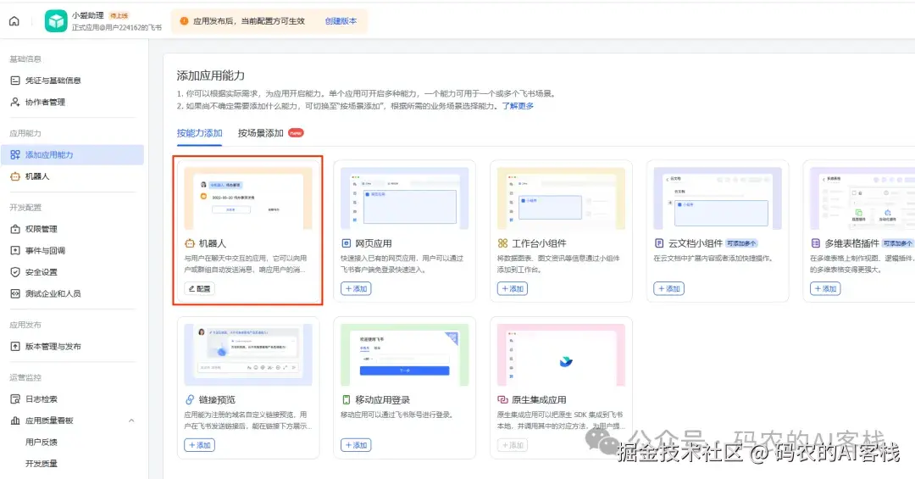Add the 网页应用 capability
The image size is (915, 479).
(356, 288)
